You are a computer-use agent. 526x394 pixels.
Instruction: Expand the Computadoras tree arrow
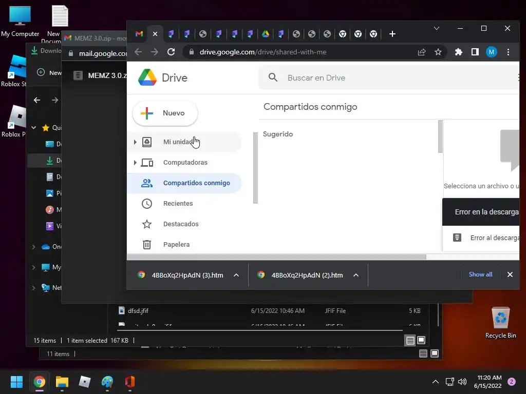point(135,163)
